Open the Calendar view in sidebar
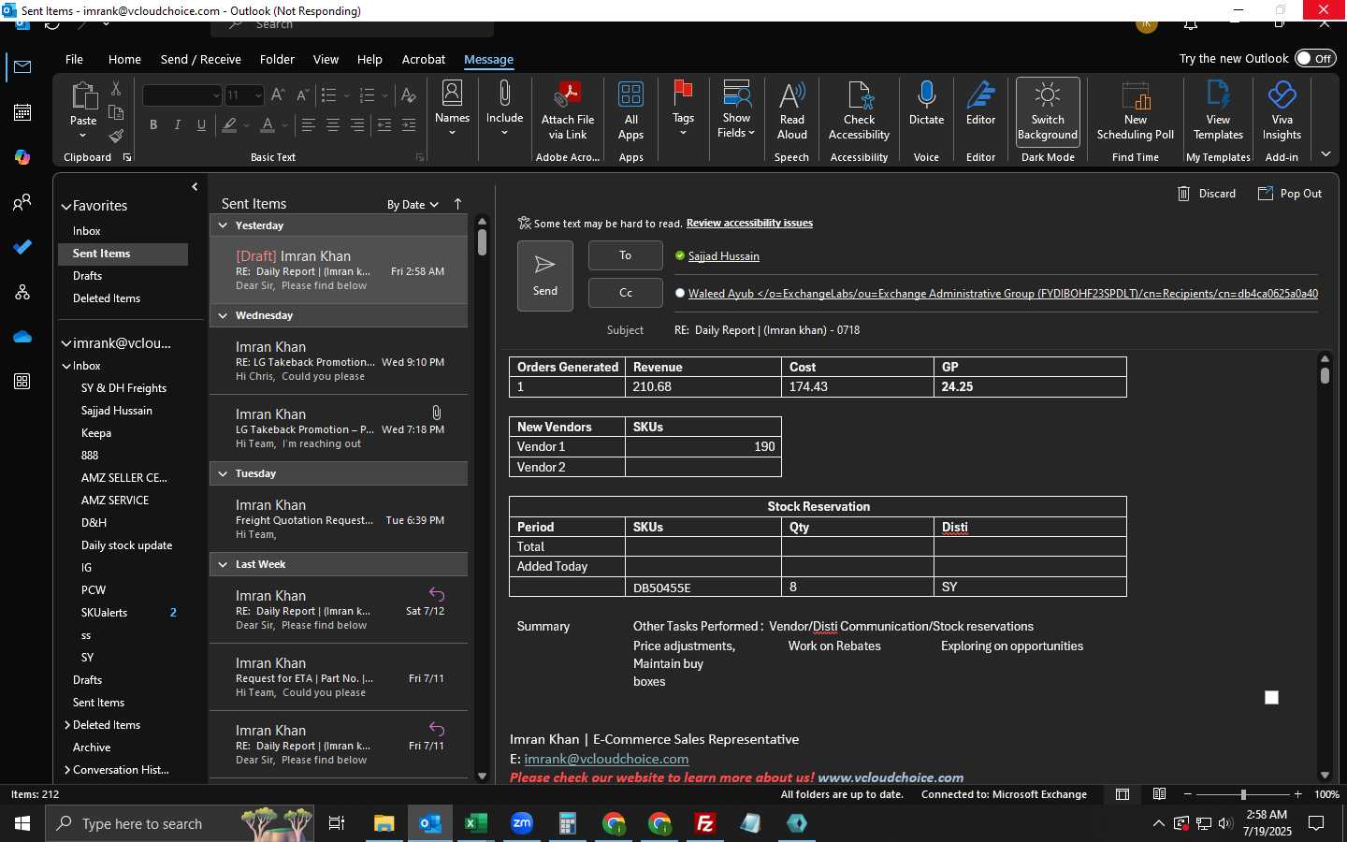The width and height of the screenshot is (1347, 842). point(22,112)
